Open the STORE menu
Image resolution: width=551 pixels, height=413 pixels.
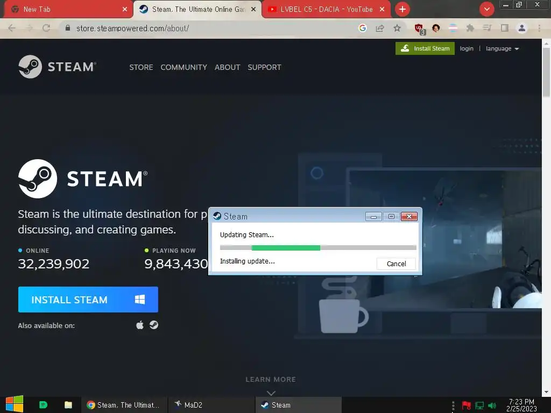click(x=141, y=67)
